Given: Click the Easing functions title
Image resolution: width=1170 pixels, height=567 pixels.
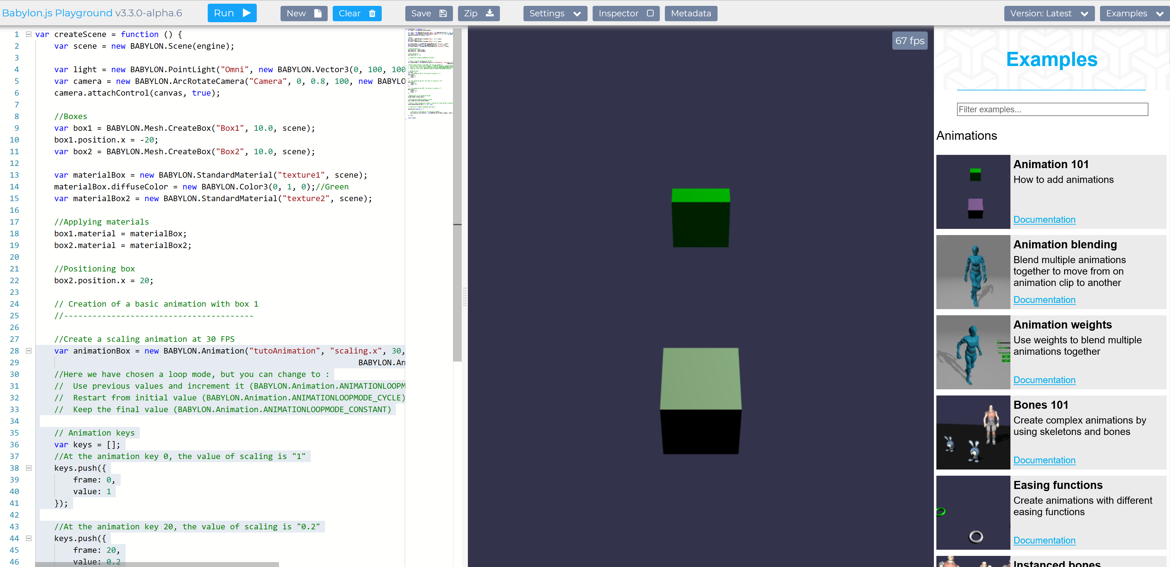Looking at the screenshot, I should coord(1057,485).
